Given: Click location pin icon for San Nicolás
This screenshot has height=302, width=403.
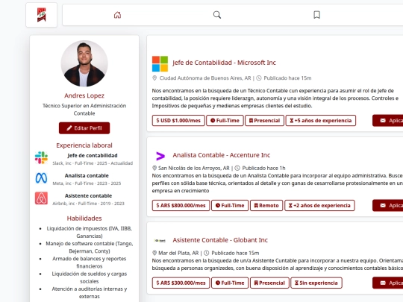Looking at the screenshot, I should [154, 168].
